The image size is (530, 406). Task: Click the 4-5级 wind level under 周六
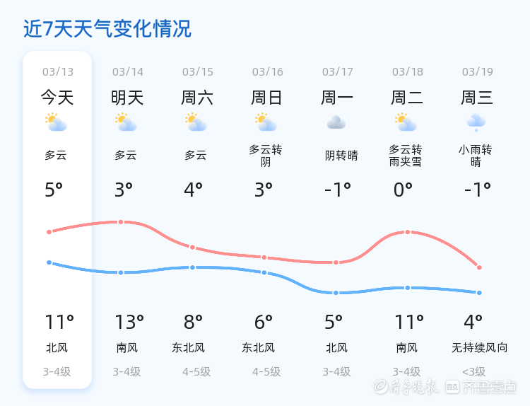[196, 372]
